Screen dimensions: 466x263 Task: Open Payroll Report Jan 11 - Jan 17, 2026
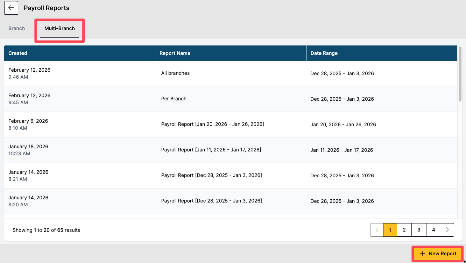211,150
